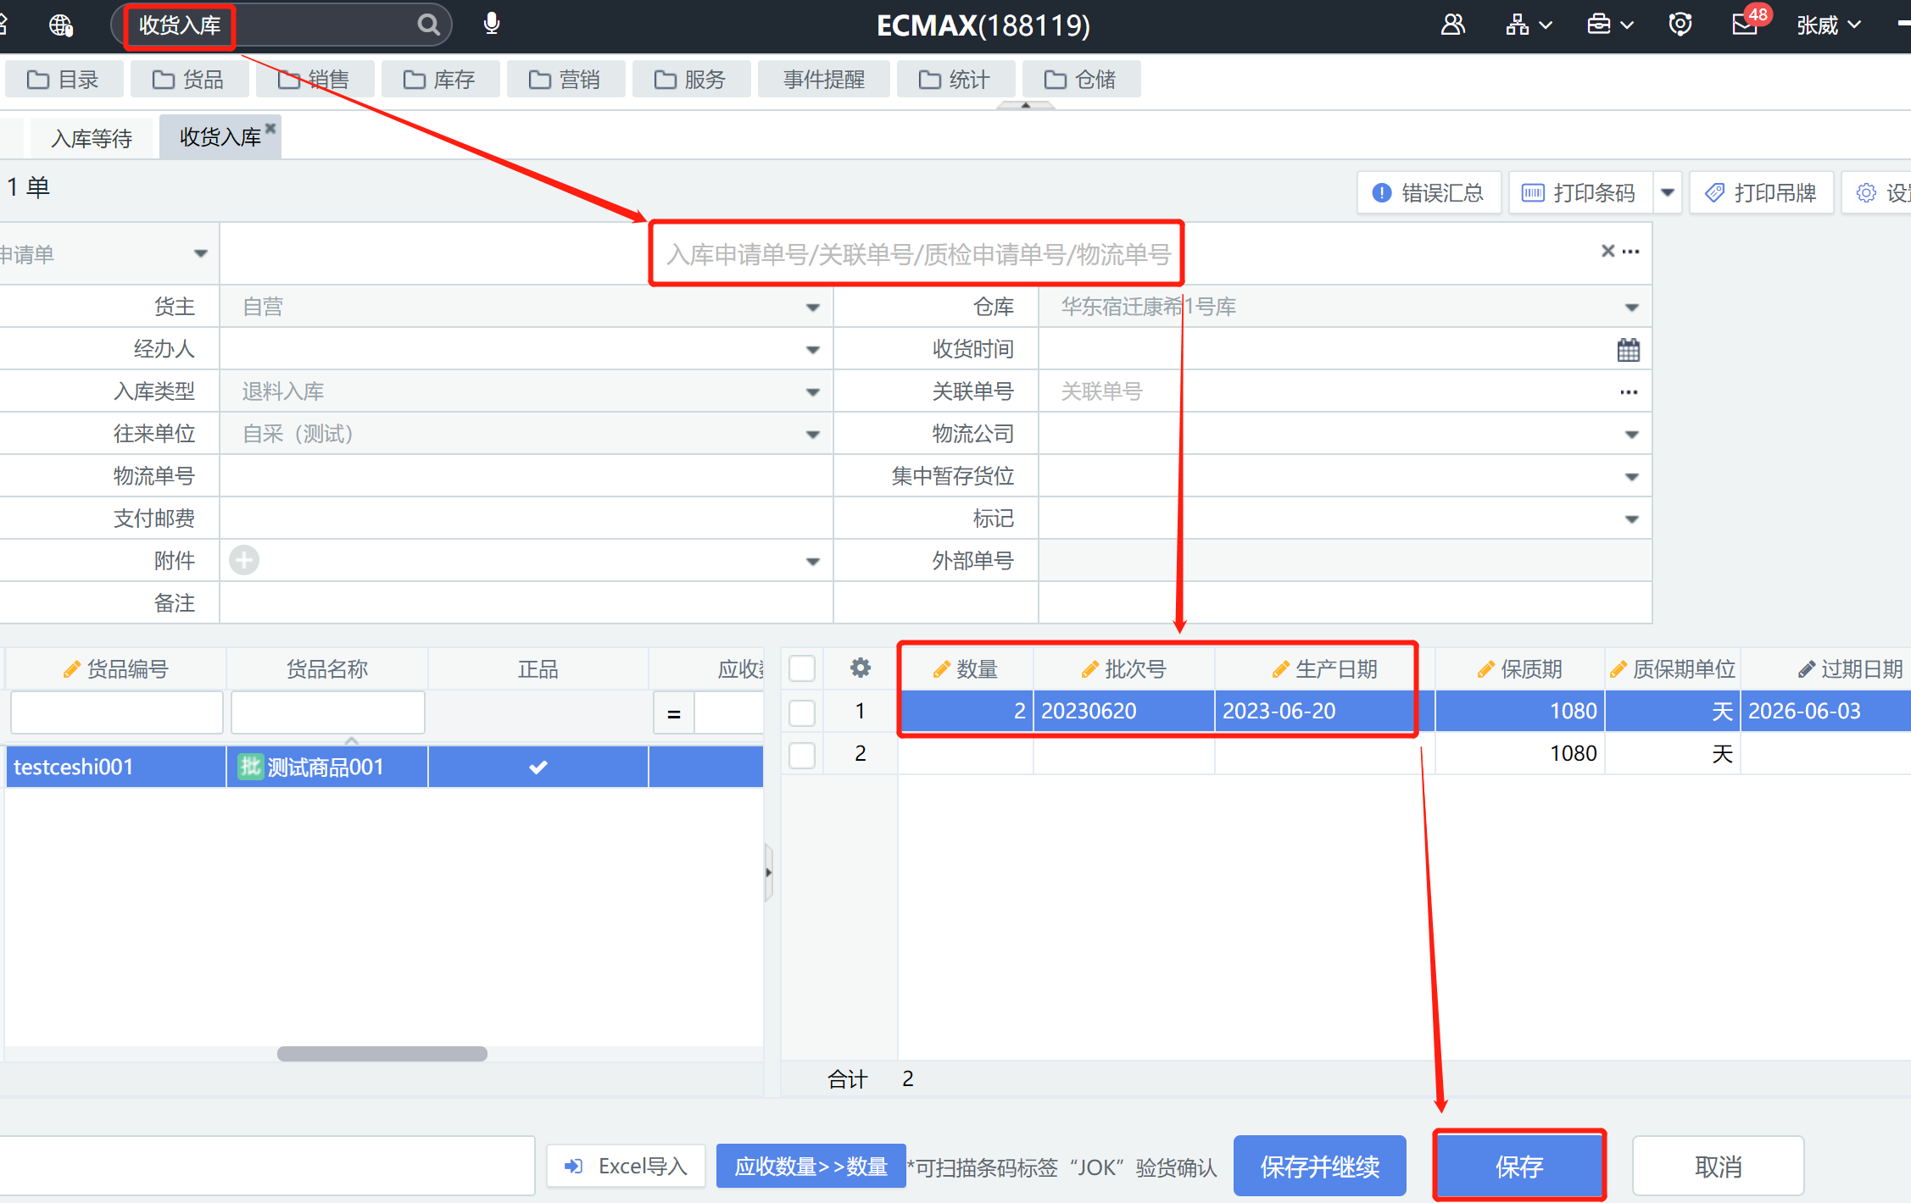Open the 关联单号 ellipsis lookup

tap(1629, 392)
